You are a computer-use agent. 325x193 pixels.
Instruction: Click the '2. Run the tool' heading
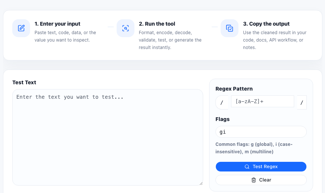click(157, 24)
